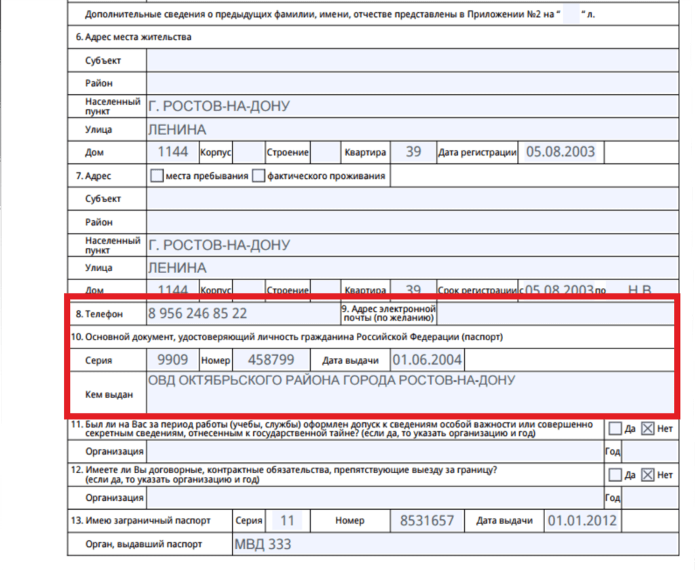Image resolution: width=695 pixels, height=570 pixels.
Task: Edit foreign passport Номер field '8531657'
Action: pos(428,521)
